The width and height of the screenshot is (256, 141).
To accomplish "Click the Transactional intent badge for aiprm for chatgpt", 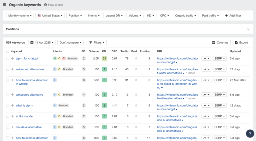I will click(x=64, y=58).
